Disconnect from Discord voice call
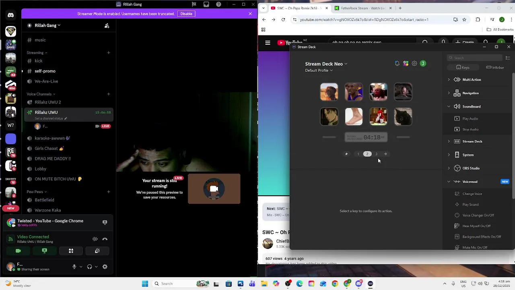The height and width of the screenshot is (290, 515). (x=105, y=239)
